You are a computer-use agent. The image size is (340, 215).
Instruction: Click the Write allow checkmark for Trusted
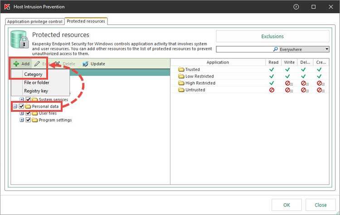pos(287,70)
